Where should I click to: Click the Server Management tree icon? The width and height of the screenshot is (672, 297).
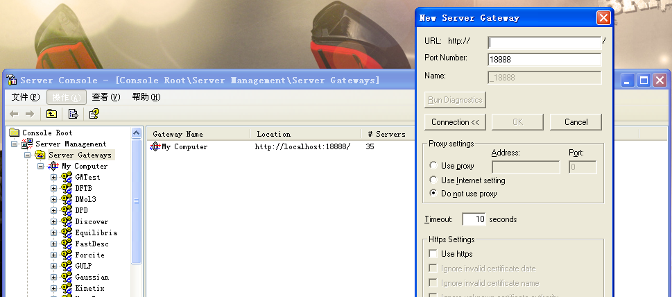(x=27, y=144)
